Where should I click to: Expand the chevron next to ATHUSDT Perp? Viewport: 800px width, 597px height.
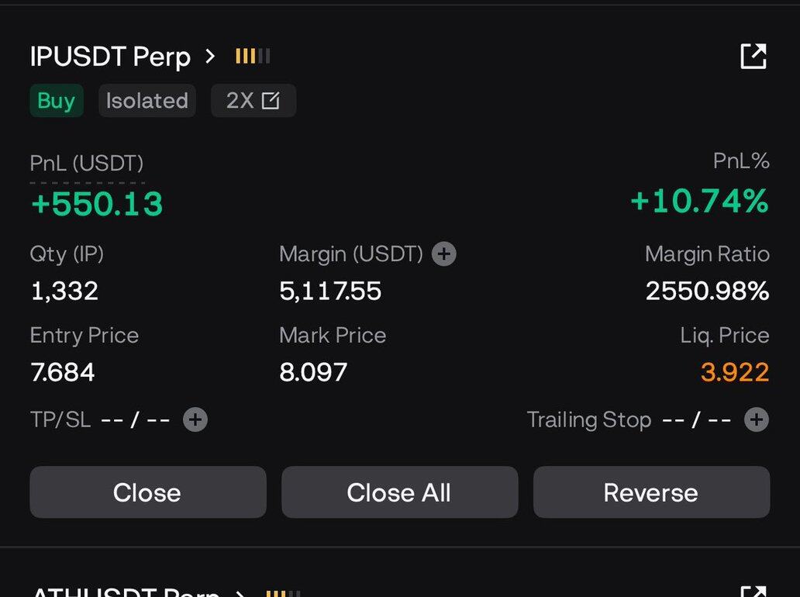[x=240, y=593]
